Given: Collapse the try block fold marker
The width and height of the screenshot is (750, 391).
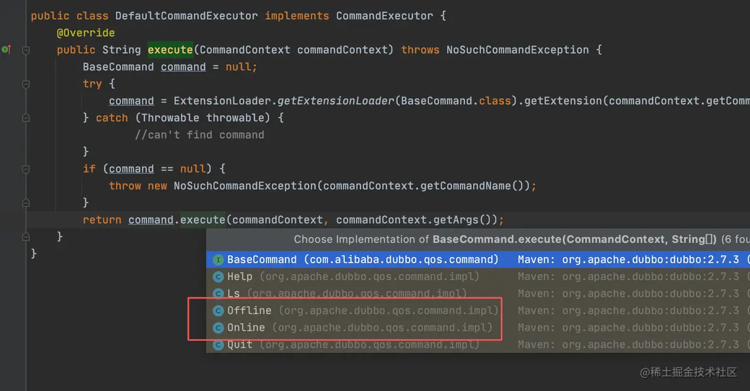Looking at the screenshot, I should pyautogui.click(x=26, y=84).
